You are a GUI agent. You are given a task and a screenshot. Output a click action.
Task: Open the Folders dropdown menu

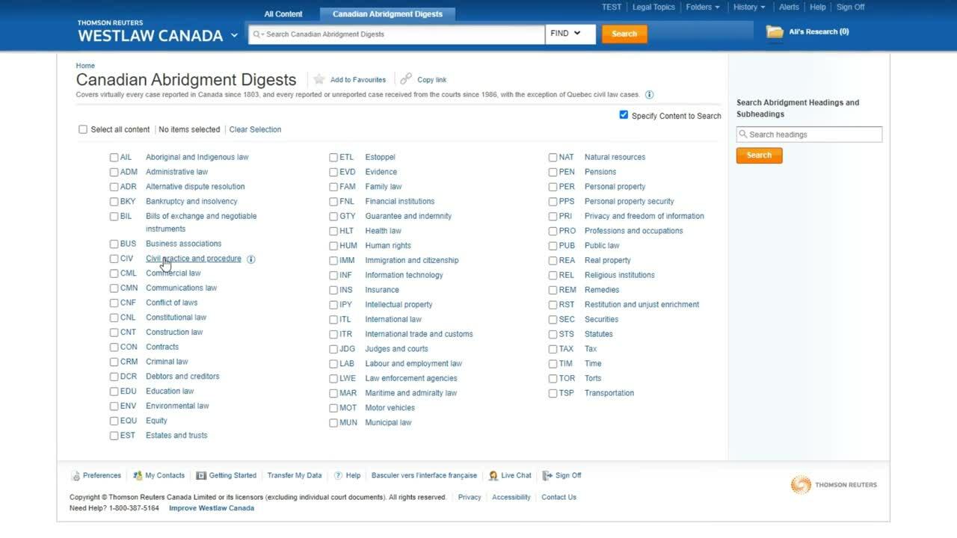(703, 7)
